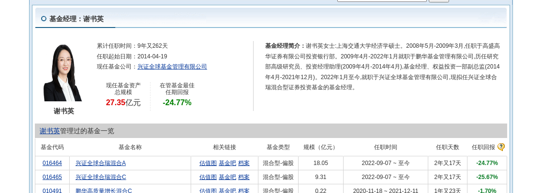The image size is (542, 193).
Task: Click the 累计任职时间 9年又262天 text
Action: (132, 46)
